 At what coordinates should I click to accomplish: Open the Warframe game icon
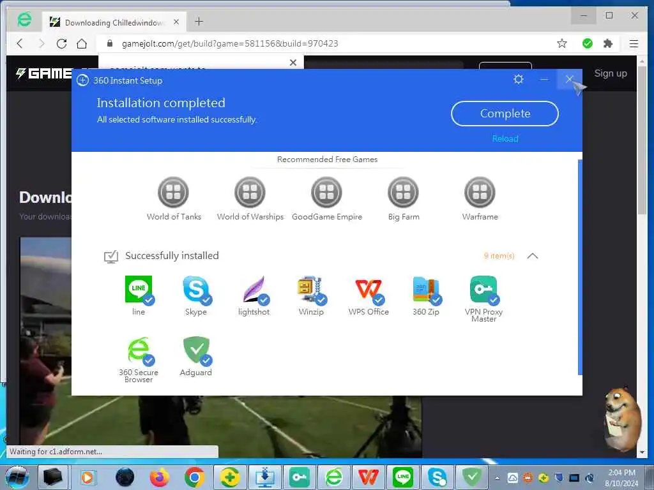click(x=480, y=192)
